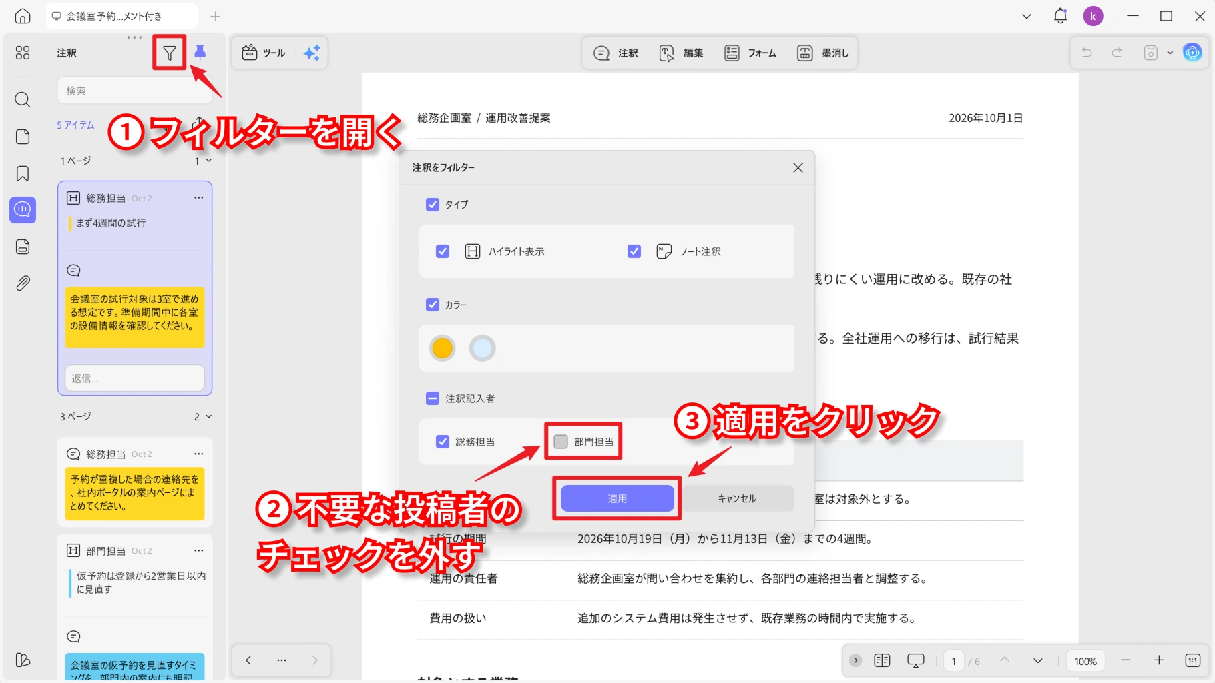This screenshot has height=683, width=1215.
Task: Open the dropdown arrow beside save icon
Action: coord(1170,53)
